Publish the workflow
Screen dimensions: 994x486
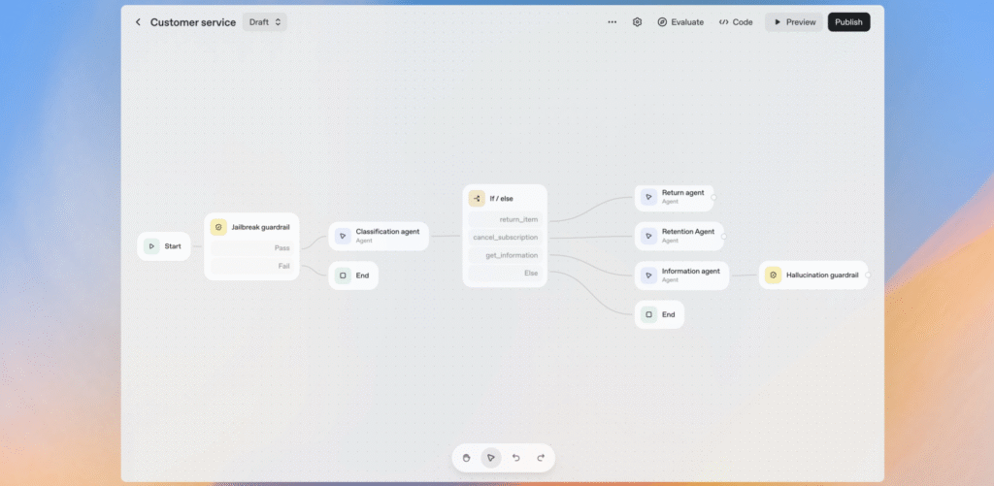tap(848, 22)
